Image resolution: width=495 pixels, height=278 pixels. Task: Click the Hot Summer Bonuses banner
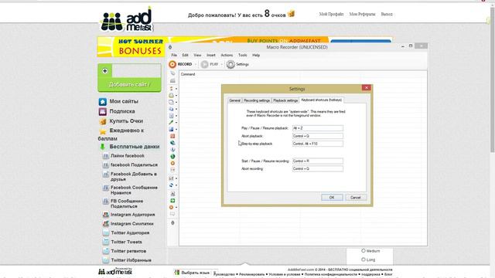tap(131, 46)
